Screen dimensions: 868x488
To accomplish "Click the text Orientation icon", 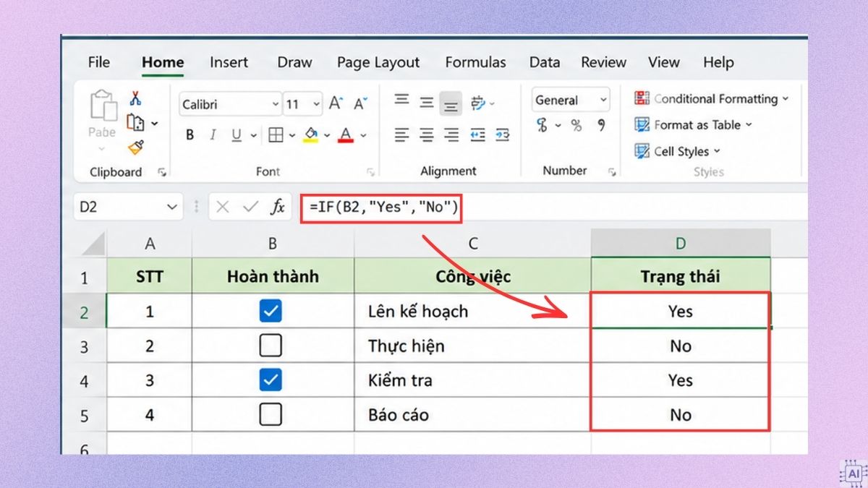I will click(477, 103).
